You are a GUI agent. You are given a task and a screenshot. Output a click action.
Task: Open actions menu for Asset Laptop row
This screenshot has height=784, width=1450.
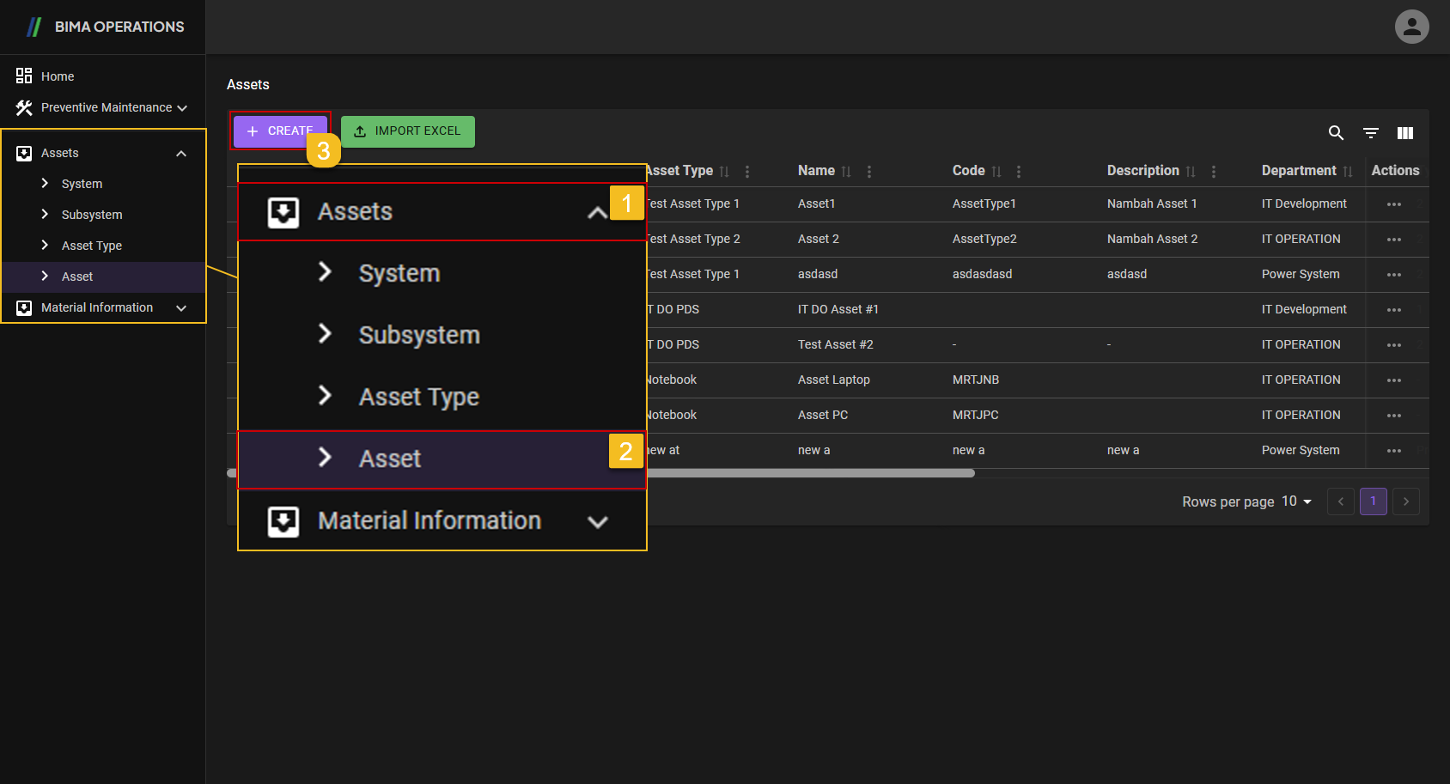click(x=1393, y=380)
